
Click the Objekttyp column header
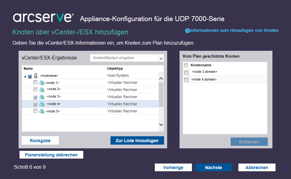tap(115, 68)
